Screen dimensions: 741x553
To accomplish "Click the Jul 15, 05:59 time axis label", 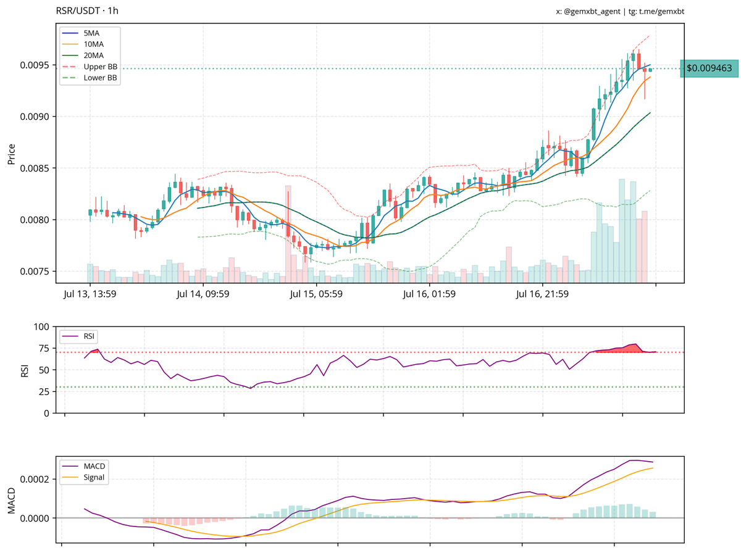I will click(316, 294).
